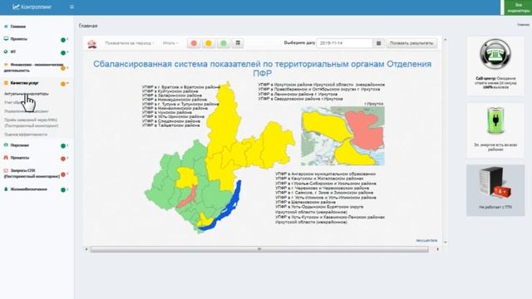Open the ИТ sidebar section
This screenshot has height=299, width=532.
pyautogui.click(x=13, y=51)
